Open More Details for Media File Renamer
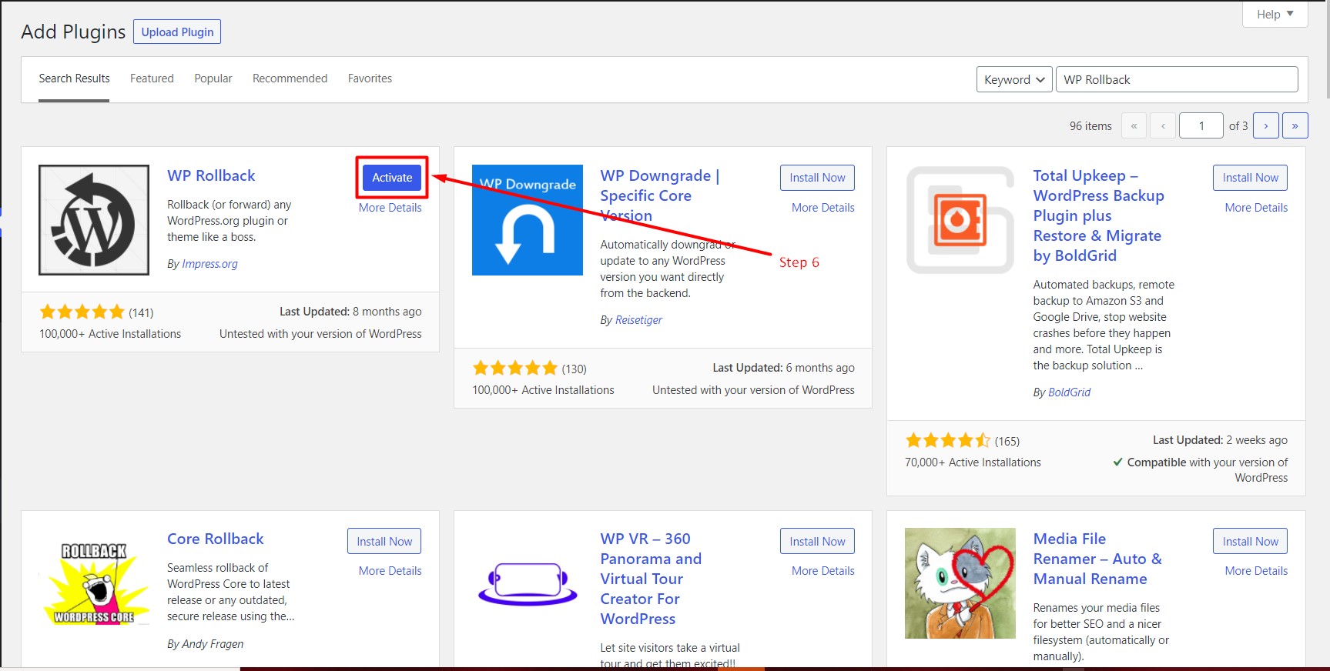Viewport: 1330px width, 671px height. click(1256, 571)
